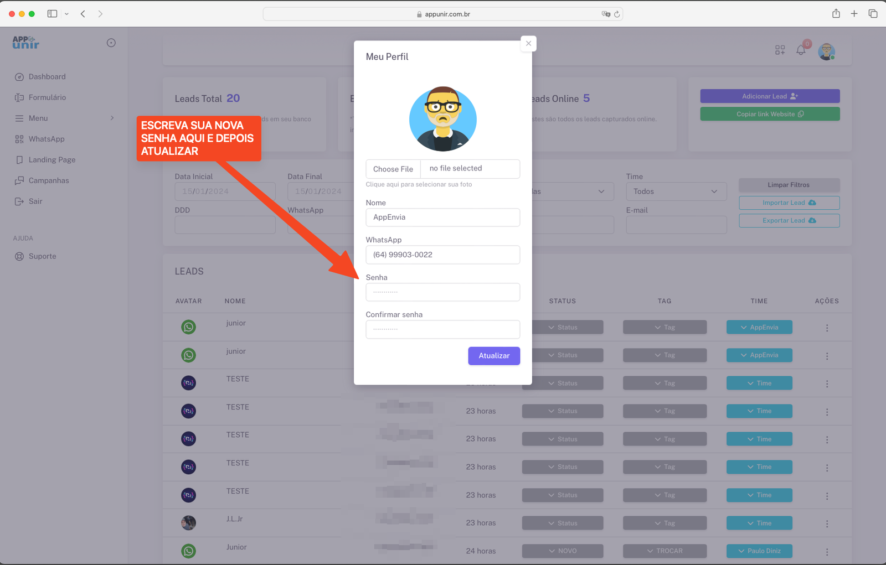Click the Choose File button
This screenshot has height=565, width=886.
click(x=393, y=169)
